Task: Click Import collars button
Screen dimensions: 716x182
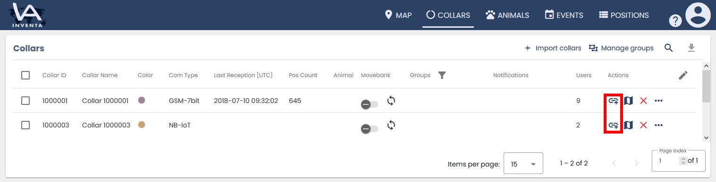Action: [x=553, y=48]
